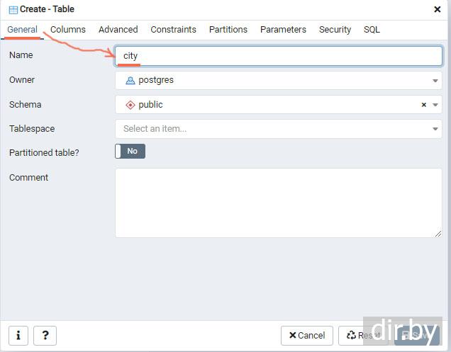Open the Tablespace select an item dropdown
451x352 pixels.
pyautogui.click(x=278, y=129)
